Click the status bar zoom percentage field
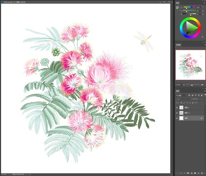Screen dimensions: 206x176 pyautogui.click(x=3, y=175)
